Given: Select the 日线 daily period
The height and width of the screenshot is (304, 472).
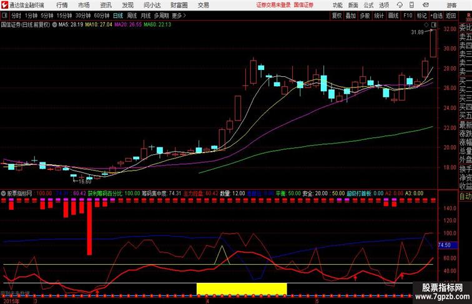Looking at the screenshot, I should coord(118,16).
